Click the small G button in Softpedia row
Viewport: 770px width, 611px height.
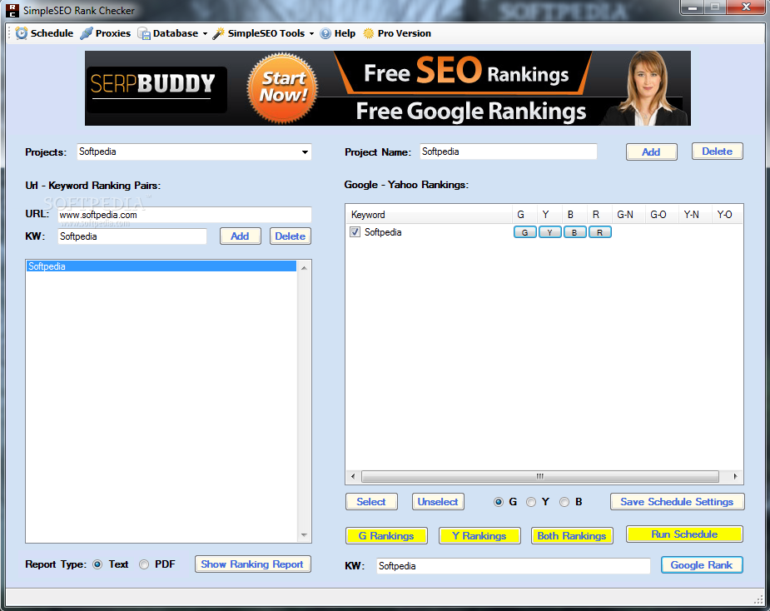coord(525,232)
